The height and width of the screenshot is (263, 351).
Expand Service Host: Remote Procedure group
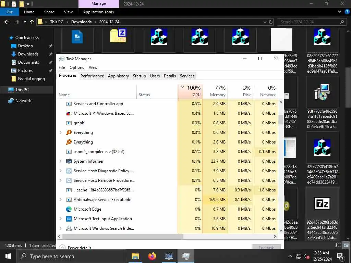(60, 180)
